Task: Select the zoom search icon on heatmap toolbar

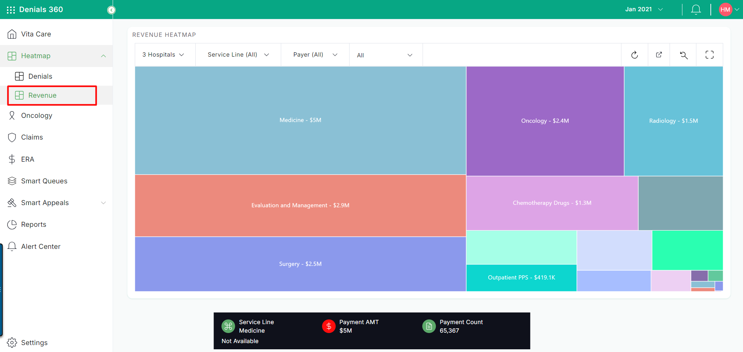Action: tap(684, 55)
